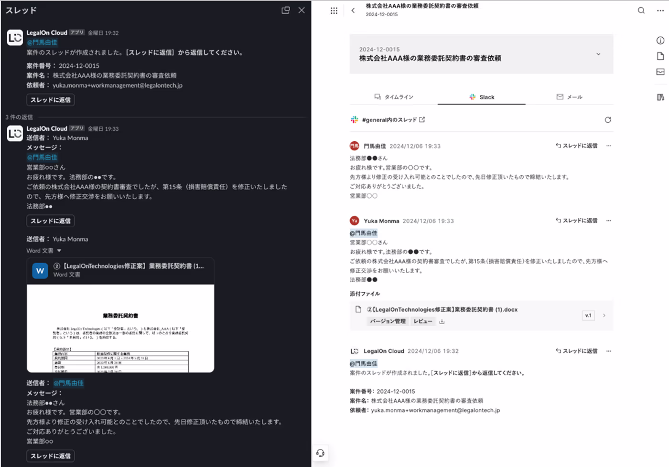Viewport: 669px width, 467px height.
Task: Click the back arrow beside case title
Action: tap(353, 11)
